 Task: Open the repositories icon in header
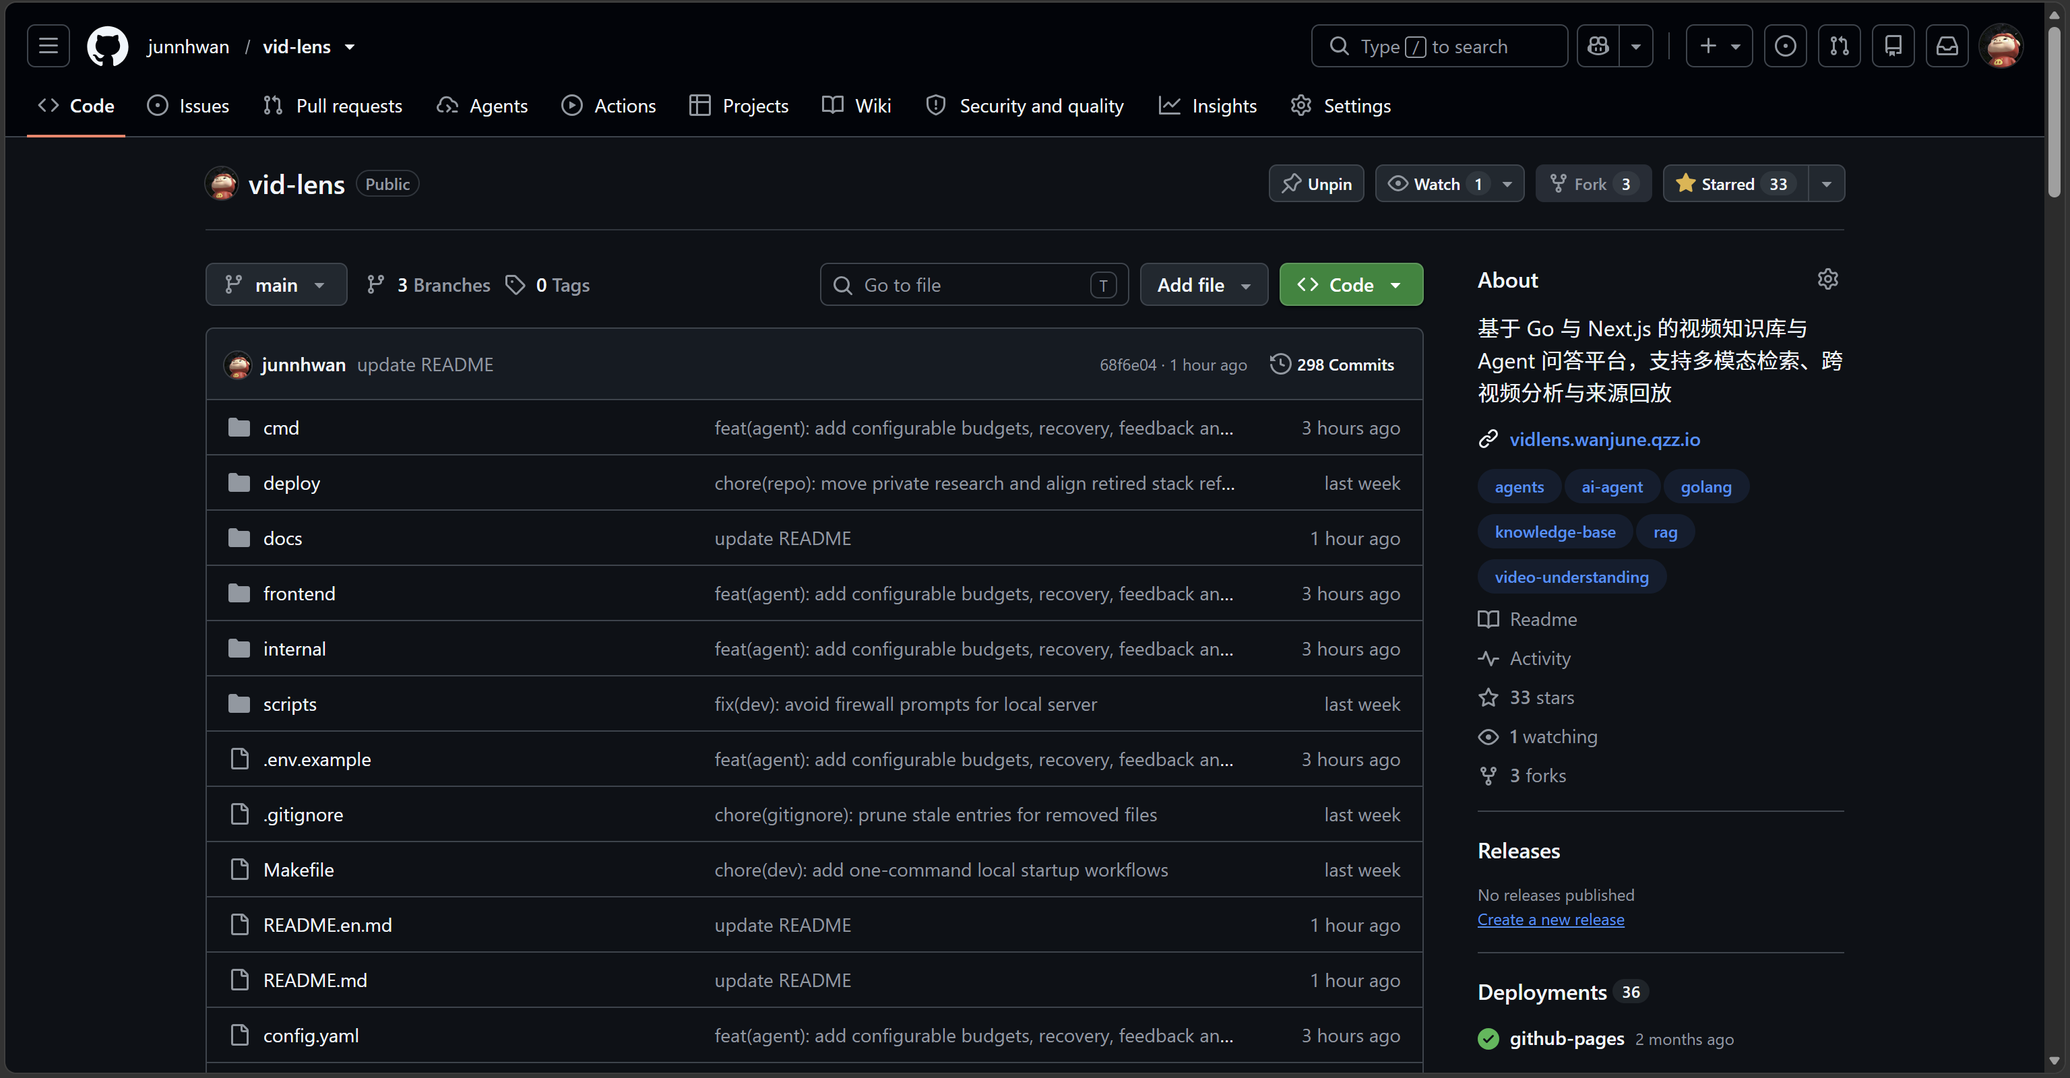pyautogui.click(x=1893, y=46)
